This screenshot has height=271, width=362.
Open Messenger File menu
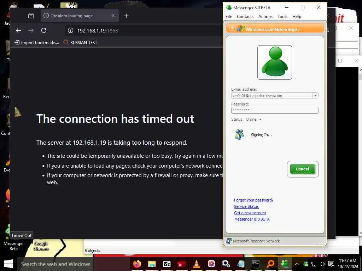pyautogui.click(x=229, y=17)
